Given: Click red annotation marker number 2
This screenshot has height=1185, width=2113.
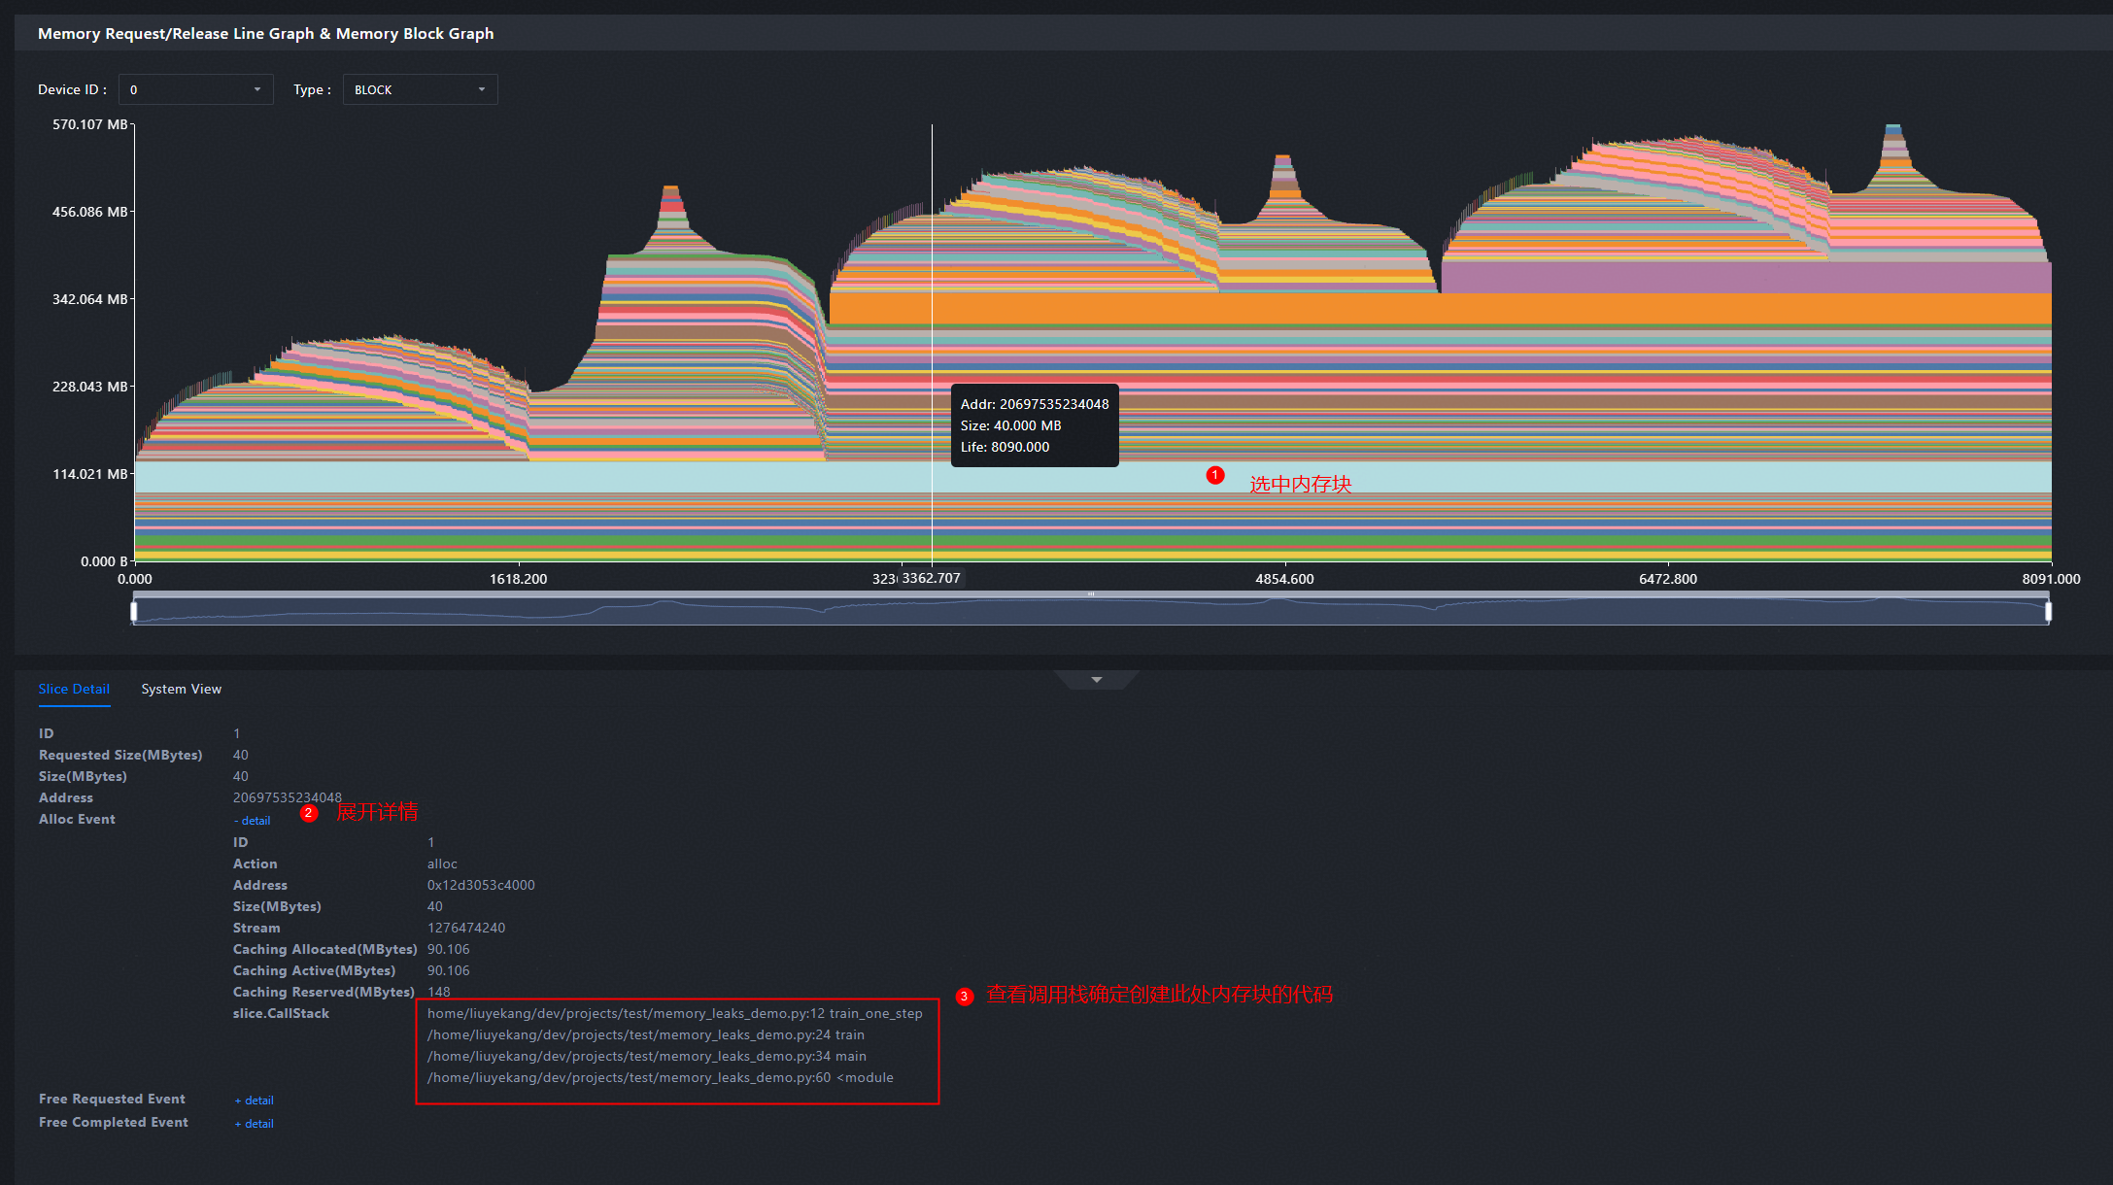Looking at the screenshot, I should [x=309, y=813].
